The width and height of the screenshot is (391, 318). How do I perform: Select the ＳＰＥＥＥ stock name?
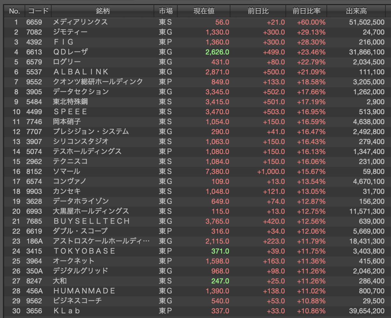point(70,112)
